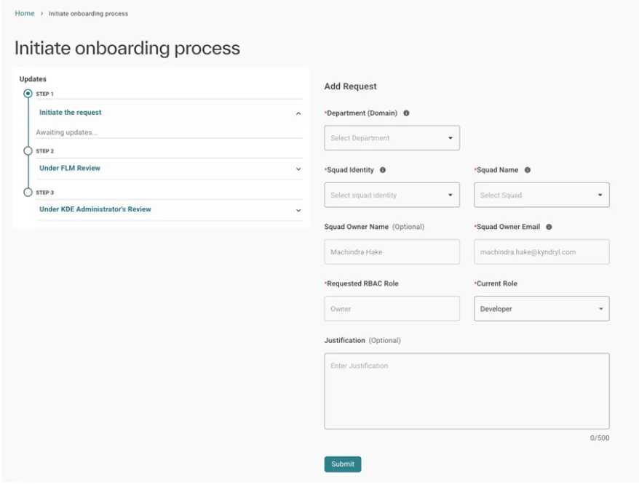The height and width of the screenshot is (484, 639).
Task: Select the Step 2 progress circle
Action: tap(28, 151)
